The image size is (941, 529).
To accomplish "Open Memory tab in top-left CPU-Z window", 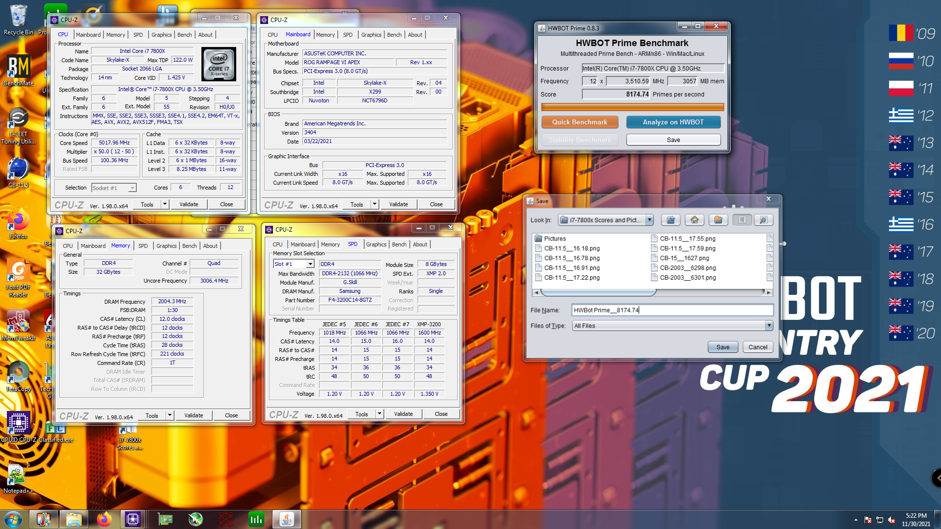I will (116, 35).
